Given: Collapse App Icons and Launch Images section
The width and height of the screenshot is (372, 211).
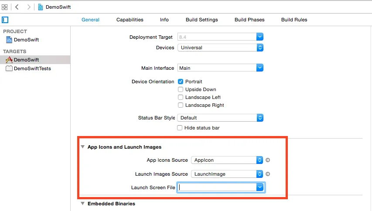Looking at the screenshot, I should click(83, 147).
